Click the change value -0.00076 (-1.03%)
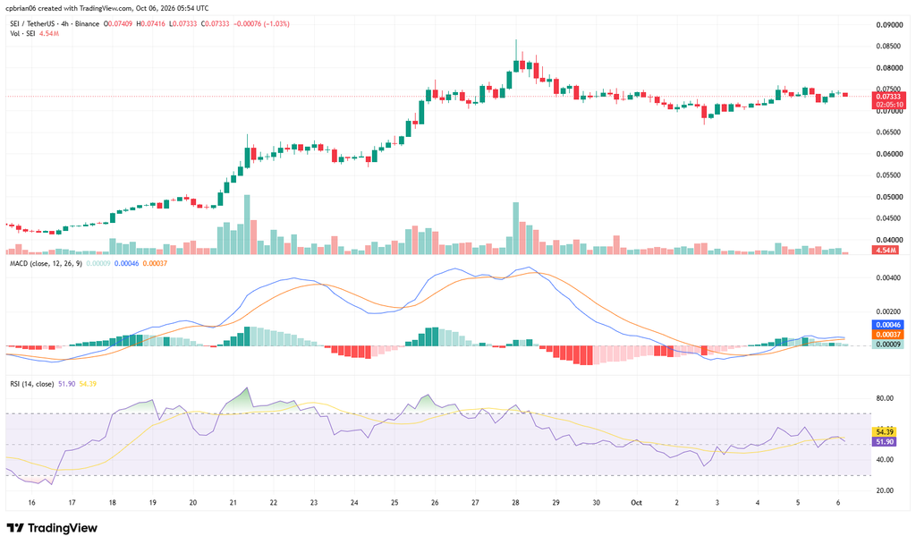This screenshot has height=545, width=916. (261, 24)
